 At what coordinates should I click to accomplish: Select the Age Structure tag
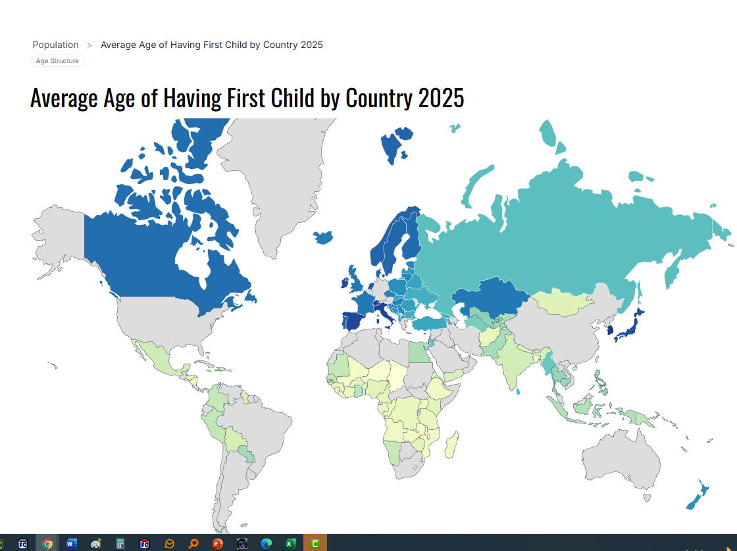click(57, 60)
